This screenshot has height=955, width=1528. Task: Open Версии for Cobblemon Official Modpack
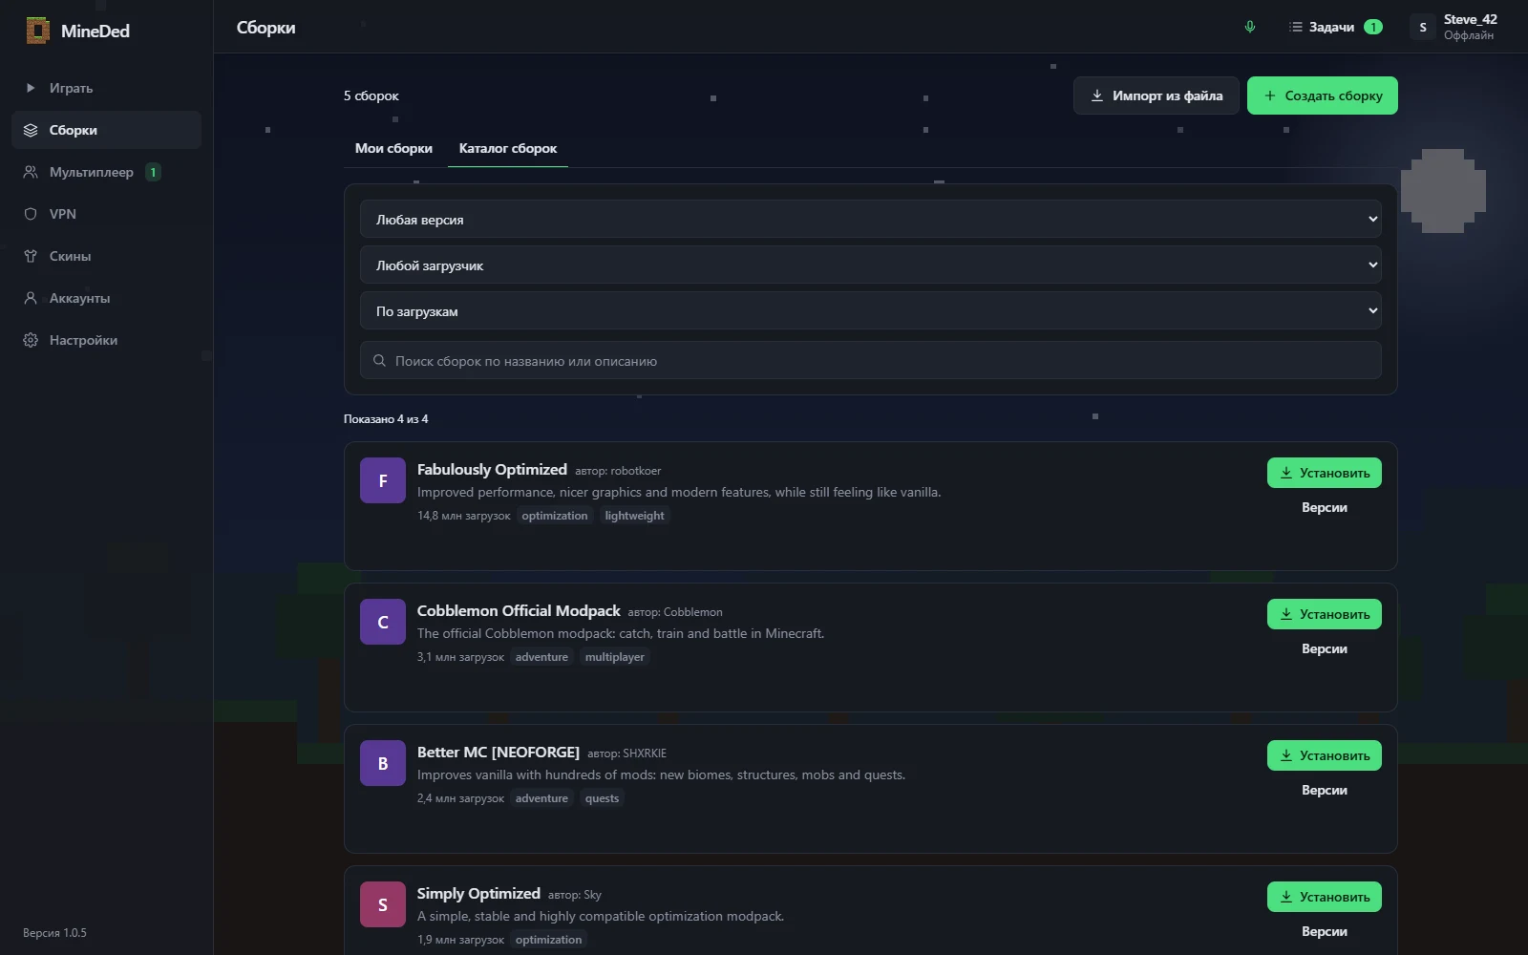[1325, 648]
